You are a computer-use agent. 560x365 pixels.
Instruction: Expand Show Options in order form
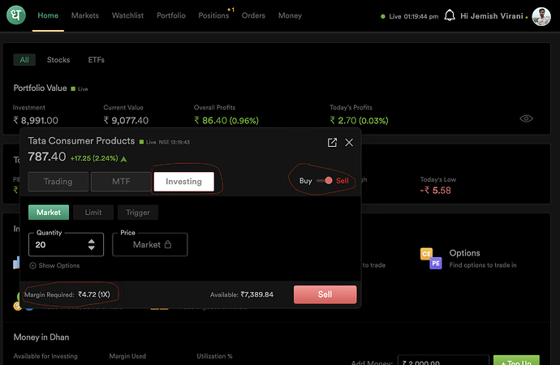point(54,265)
